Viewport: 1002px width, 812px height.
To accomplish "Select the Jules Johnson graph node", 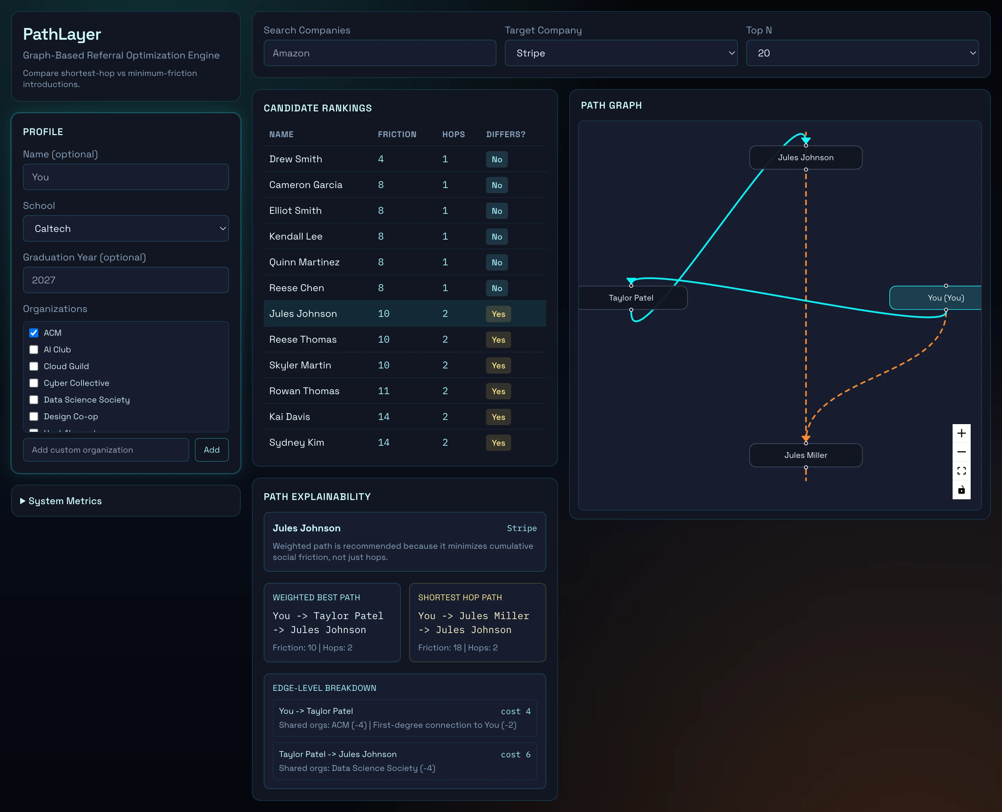I will click(x=806, y=158).
